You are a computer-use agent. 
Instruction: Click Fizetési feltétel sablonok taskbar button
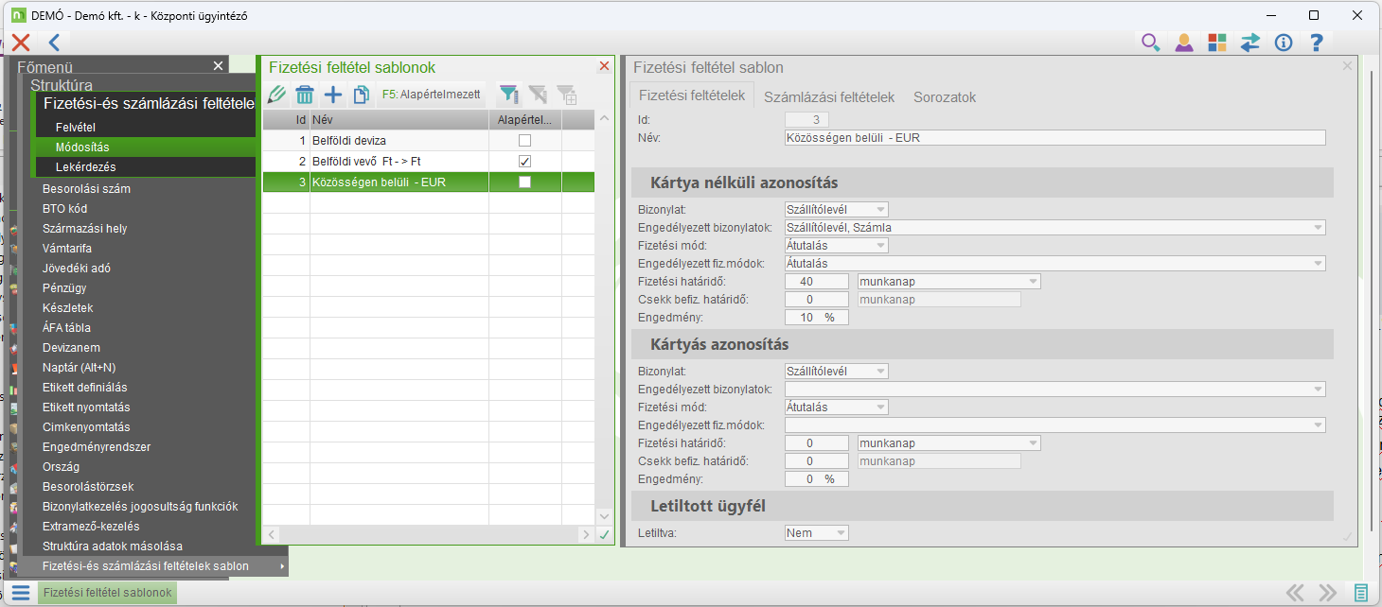coord(108,593)
